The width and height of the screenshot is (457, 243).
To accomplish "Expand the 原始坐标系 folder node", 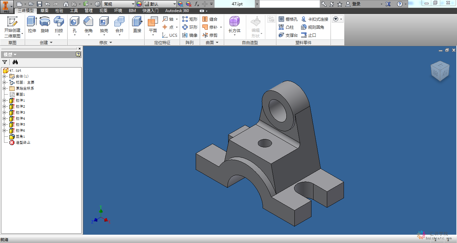I will click(x=4, y=88).
